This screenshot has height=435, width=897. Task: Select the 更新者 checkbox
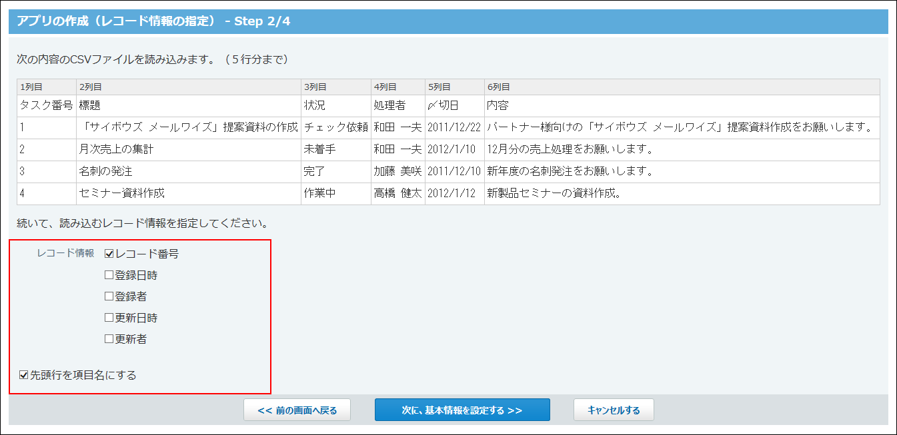109,339
